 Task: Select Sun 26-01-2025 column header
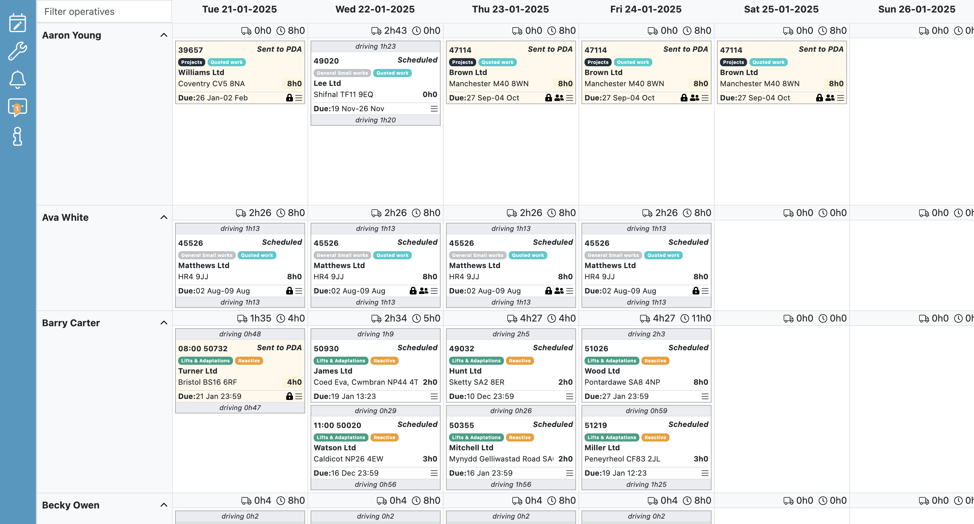coord(916,9)
